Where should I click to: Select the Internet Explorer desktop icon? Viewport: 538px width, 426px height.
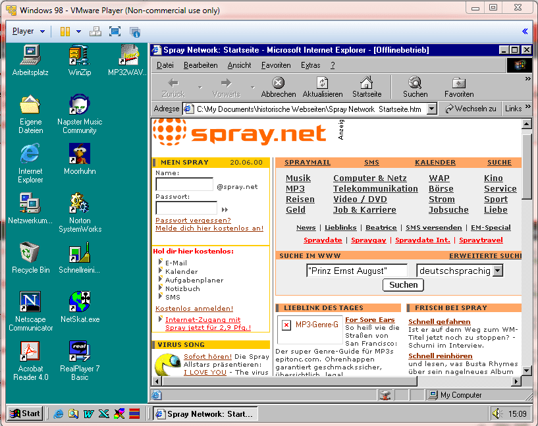(30, 163)
